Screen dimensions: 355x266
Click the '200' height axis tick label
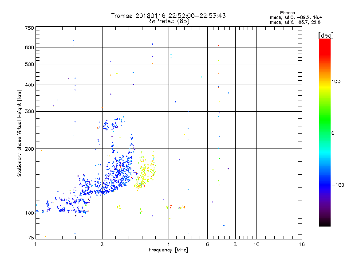tap(29, 149)
